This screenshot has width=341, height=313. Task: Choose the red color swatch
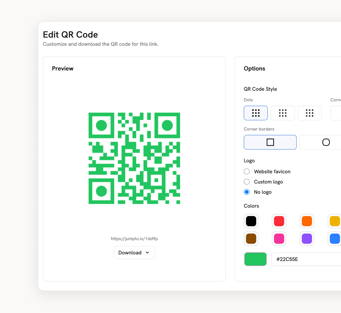279,221
